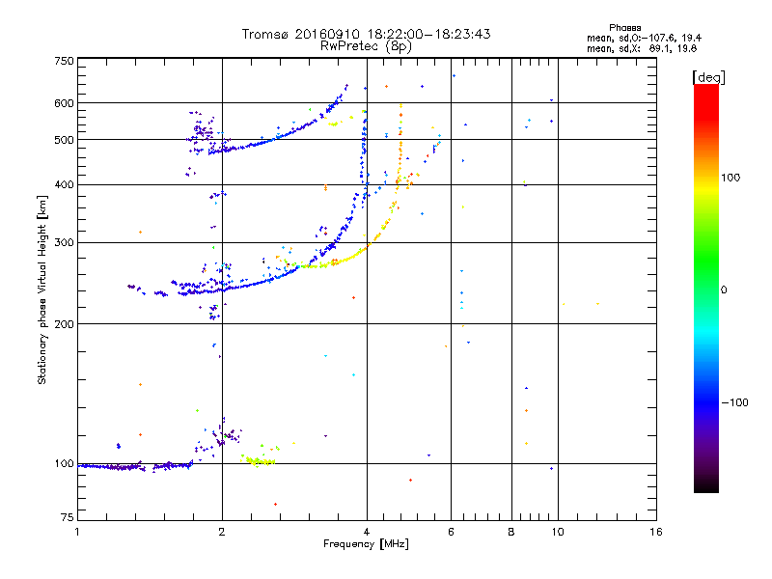Screen dimensions: 772x579
Task: Click the '-100' colorbar tick label
Action: tap(734, 402)
